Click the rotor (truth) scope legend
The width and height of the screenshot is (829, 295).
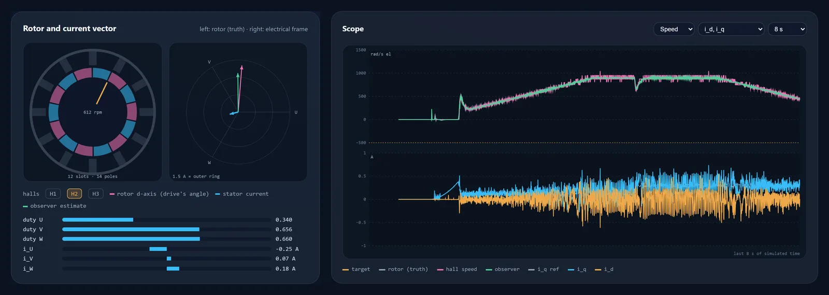click(x=404, y=270)
